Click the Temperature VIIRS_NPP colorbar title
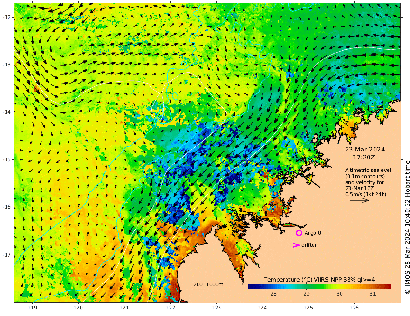Viewport: 410px width, 316px height. point(319,280)
